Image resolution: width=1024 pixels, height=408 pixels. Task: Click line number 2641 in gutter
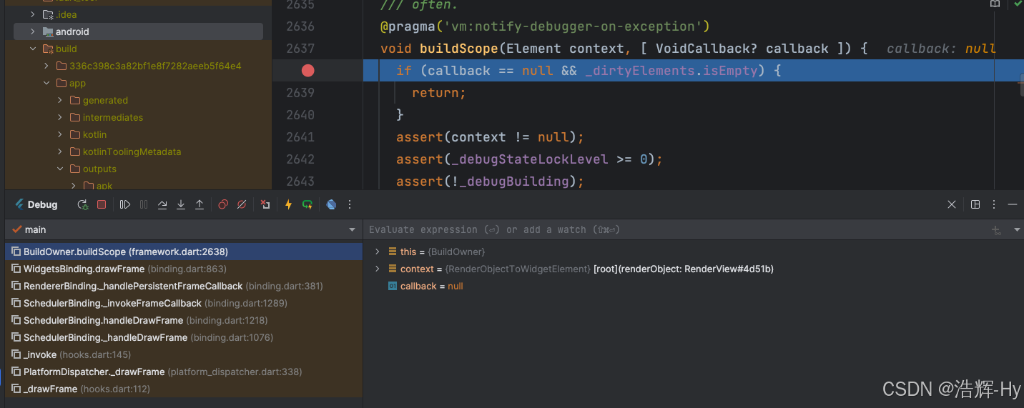click(300, 136)
